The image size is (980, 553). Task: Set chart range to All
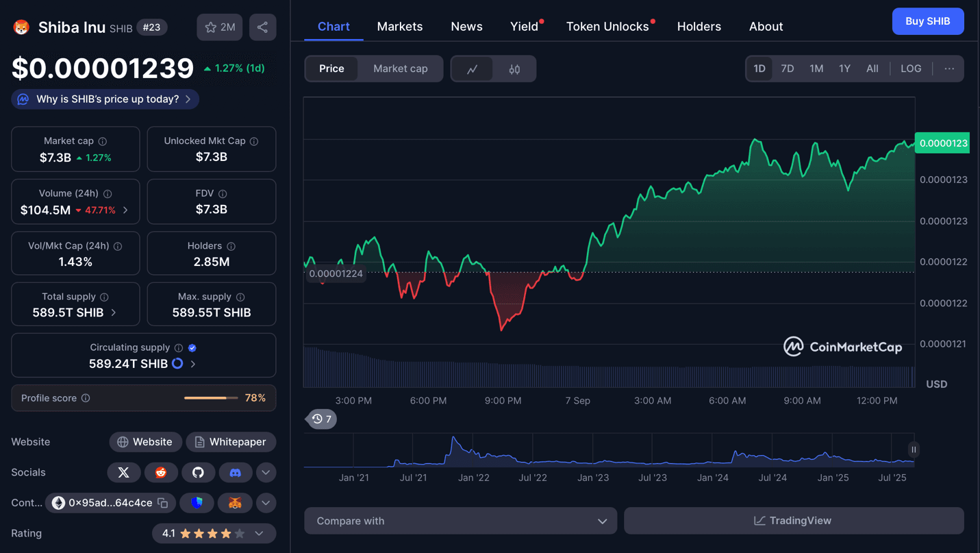coord(872,69)
